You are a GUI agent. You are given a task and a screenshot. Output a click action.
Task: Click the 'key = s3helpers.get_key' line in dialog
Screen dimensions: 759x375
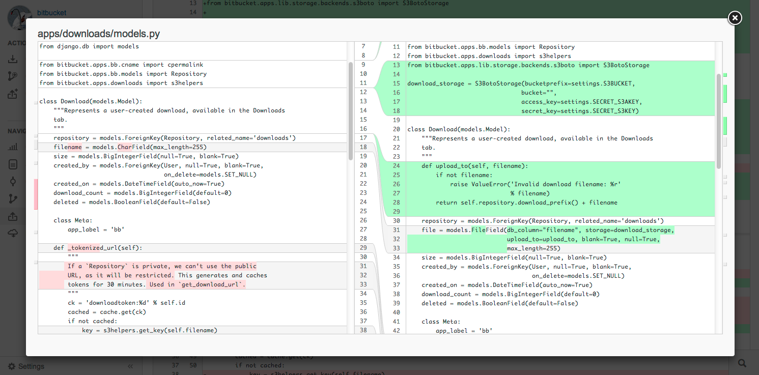click(x=150, y=330)
